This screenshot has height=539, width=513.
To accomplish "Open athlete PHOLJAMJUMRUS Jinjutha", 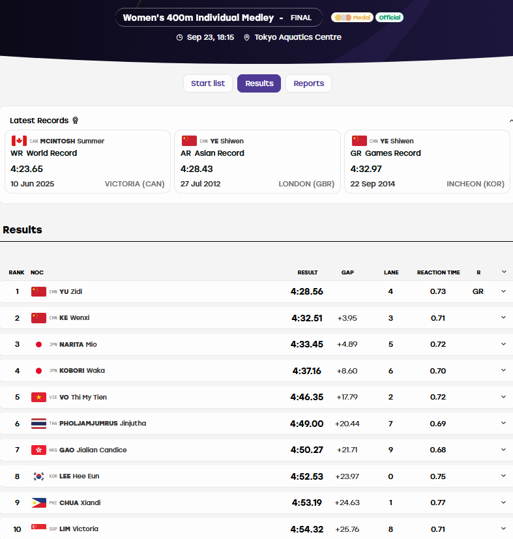I will 103,423.
